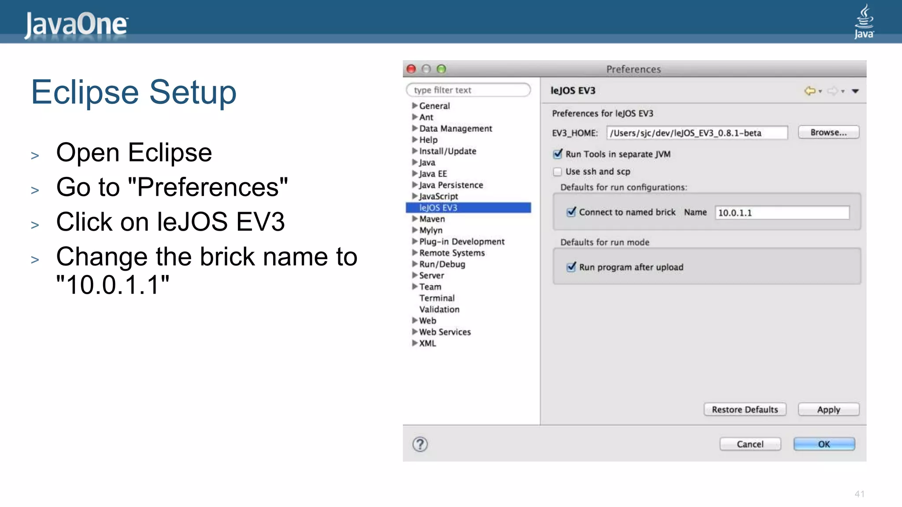Screen dimensions: 902x507
Task: Open the preferences page view menu triangle
Action: point(855,91)
